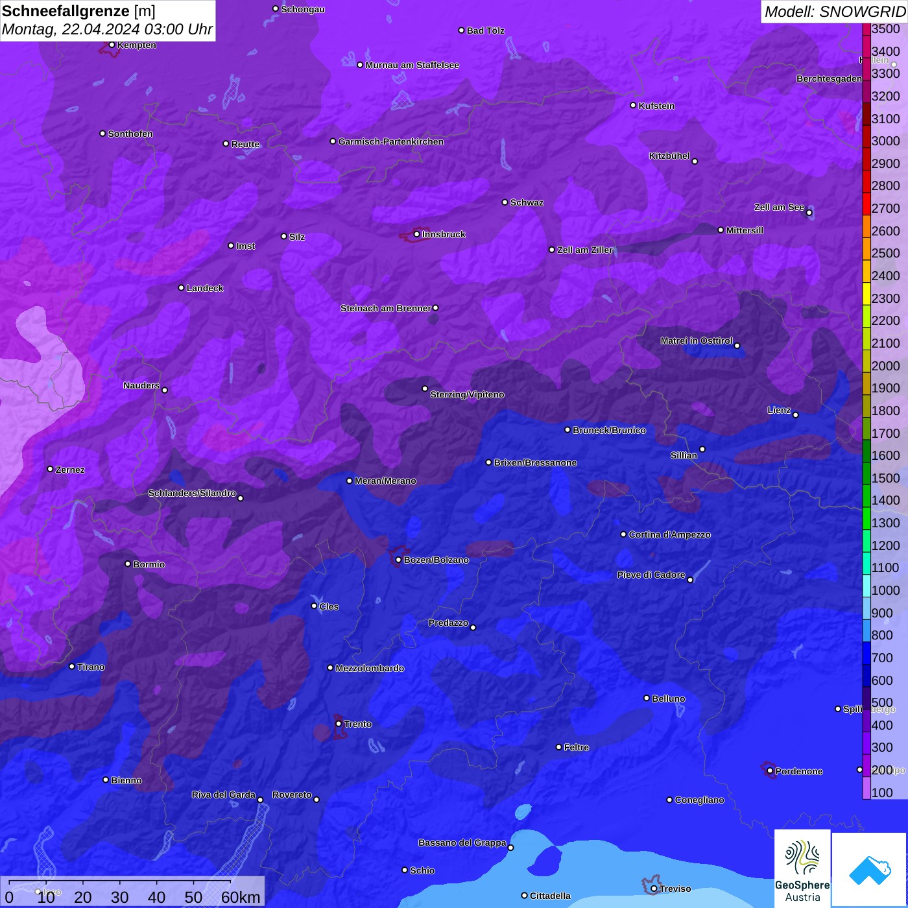This screenshot has height=908, width=908.
Task: Click the Treviso city marker
Action: pyautogui.click(x=654, y=889)
